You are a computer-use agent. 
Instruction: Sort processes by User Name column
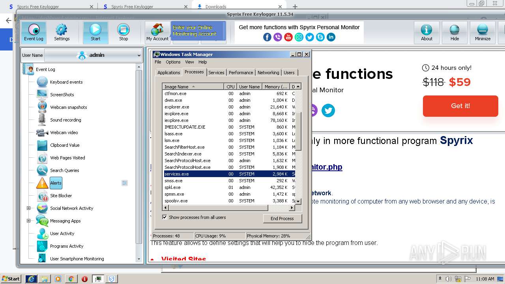(x=249, y=87)
